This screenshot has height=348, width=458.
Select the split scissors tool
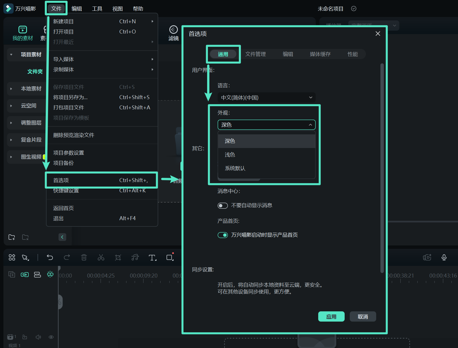click(101, 257)
